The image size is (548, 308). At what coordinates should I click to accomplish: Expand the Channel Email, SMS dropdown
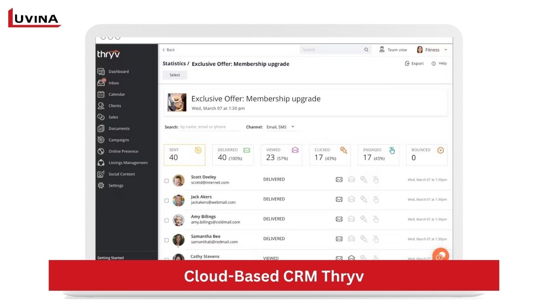pos(293,127)
